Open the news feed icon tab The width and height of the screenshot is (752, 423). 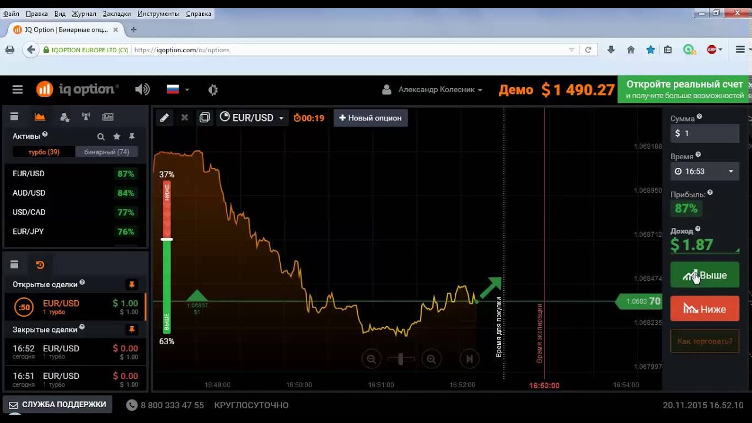point(108,117)
